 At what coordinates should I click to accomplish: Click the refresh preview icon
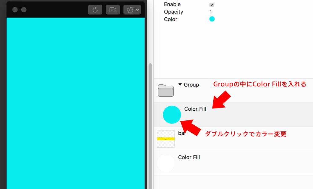[x=95, y=10]
